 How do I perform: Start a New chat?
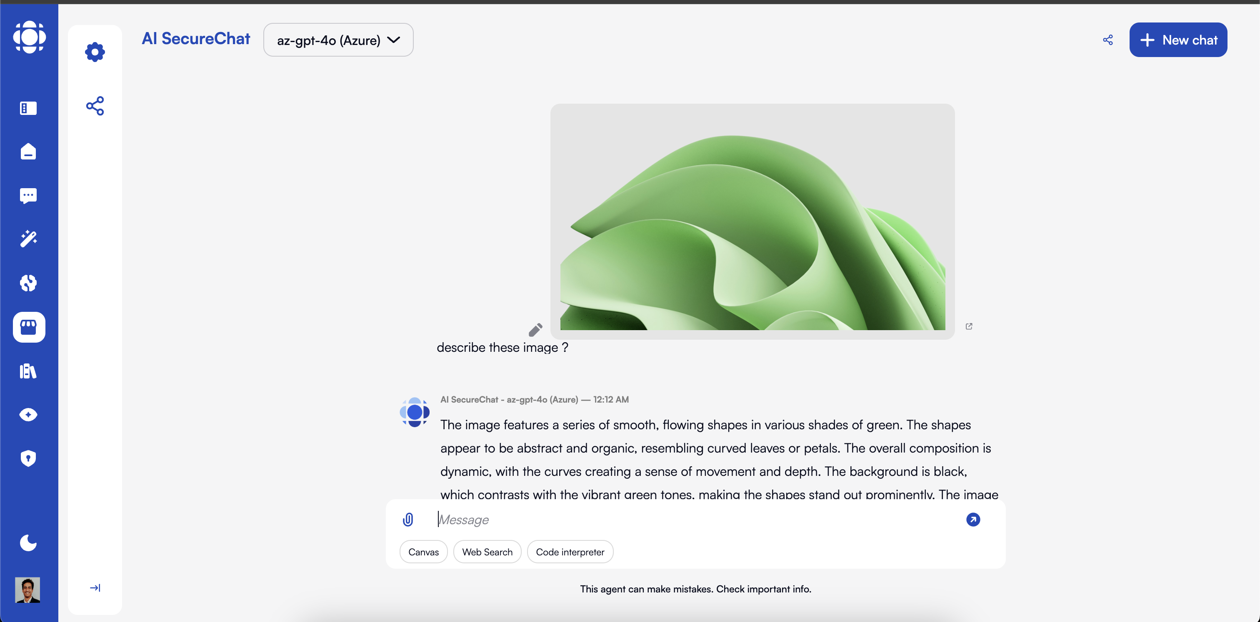pyautogui.click(x=1178, y=40)
